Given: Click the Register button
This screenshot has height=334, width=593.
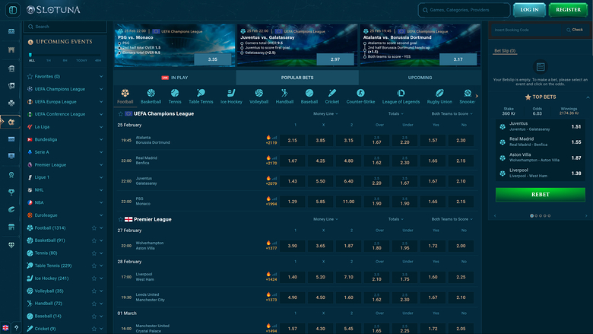Looking at the screenshot, I should tap(568, 10).
